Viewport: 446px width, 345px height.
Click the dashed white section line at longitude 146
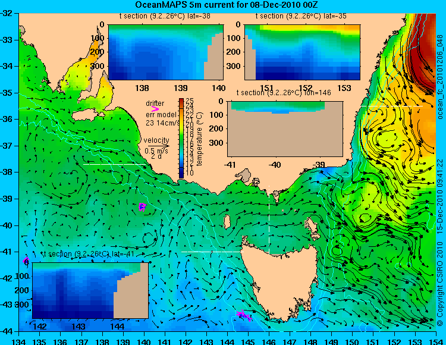269,219
